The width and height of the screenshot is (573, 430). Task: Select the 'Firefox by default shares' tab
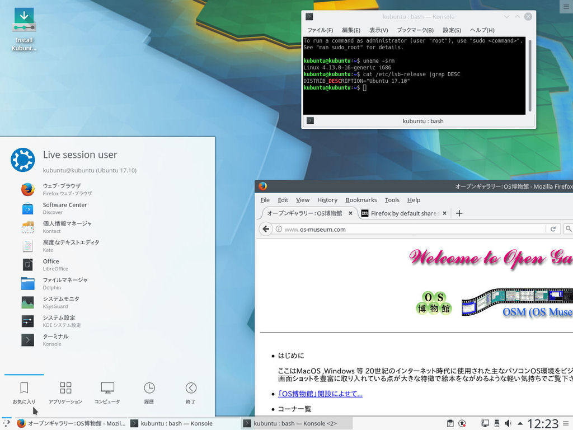click(x=404, y=213)
